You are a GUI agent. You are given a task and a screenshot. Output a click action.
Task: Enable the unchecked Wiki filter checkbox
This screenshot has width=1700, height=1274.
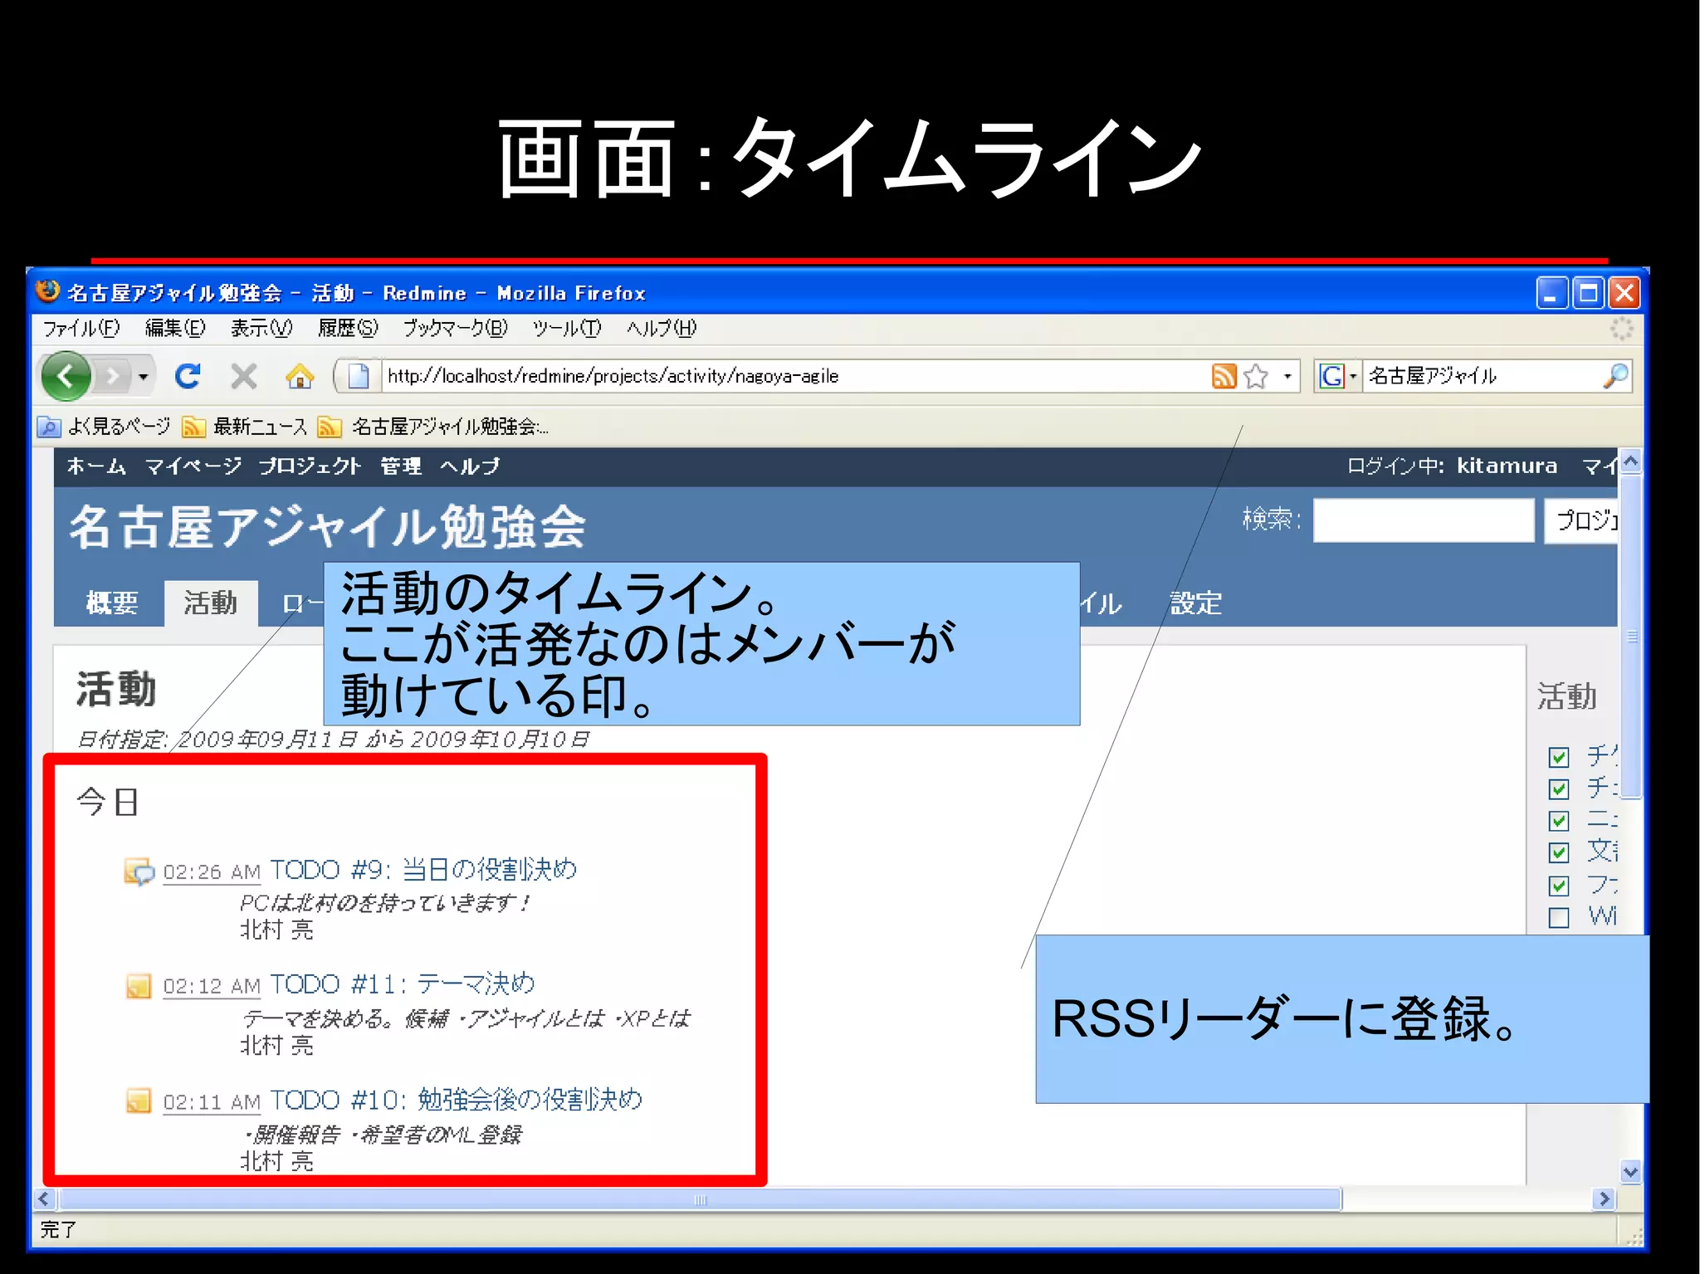click(1558, 917)
